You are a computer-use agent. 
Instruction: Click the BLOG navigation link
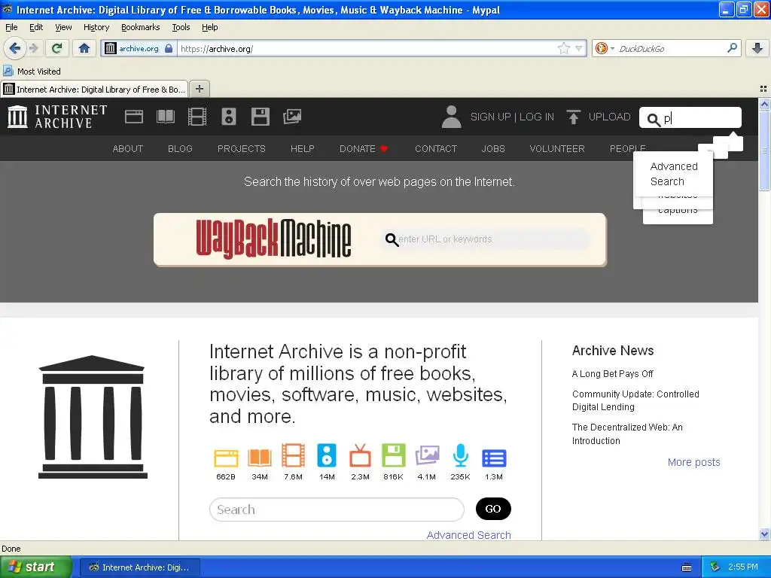coord(180,148)
